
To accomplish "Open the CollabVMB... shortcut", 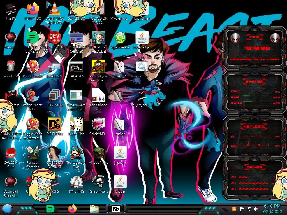I will (x=98, y=127).
